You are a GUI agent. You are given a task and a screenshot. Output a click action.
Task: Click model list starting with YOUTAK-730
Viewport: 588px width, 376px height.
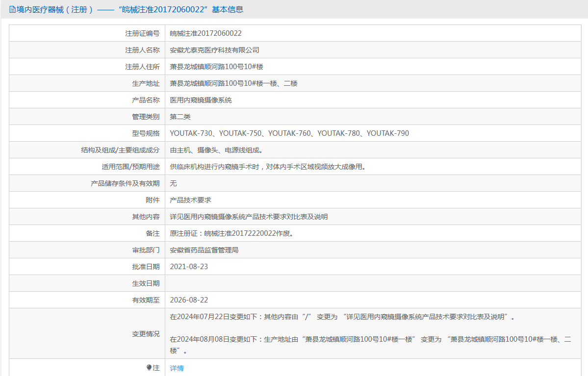(x=289, y=133)
